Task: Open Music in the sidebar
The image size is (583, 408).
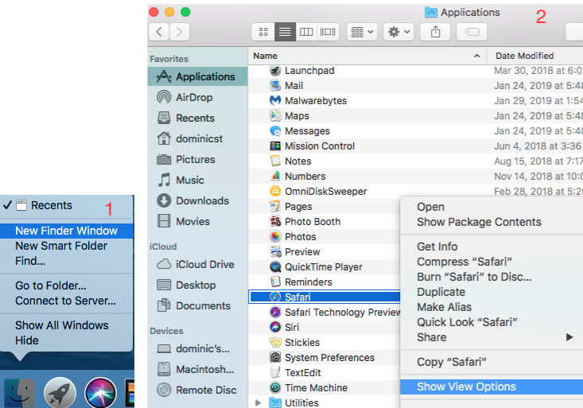Action: pos(197,180)
